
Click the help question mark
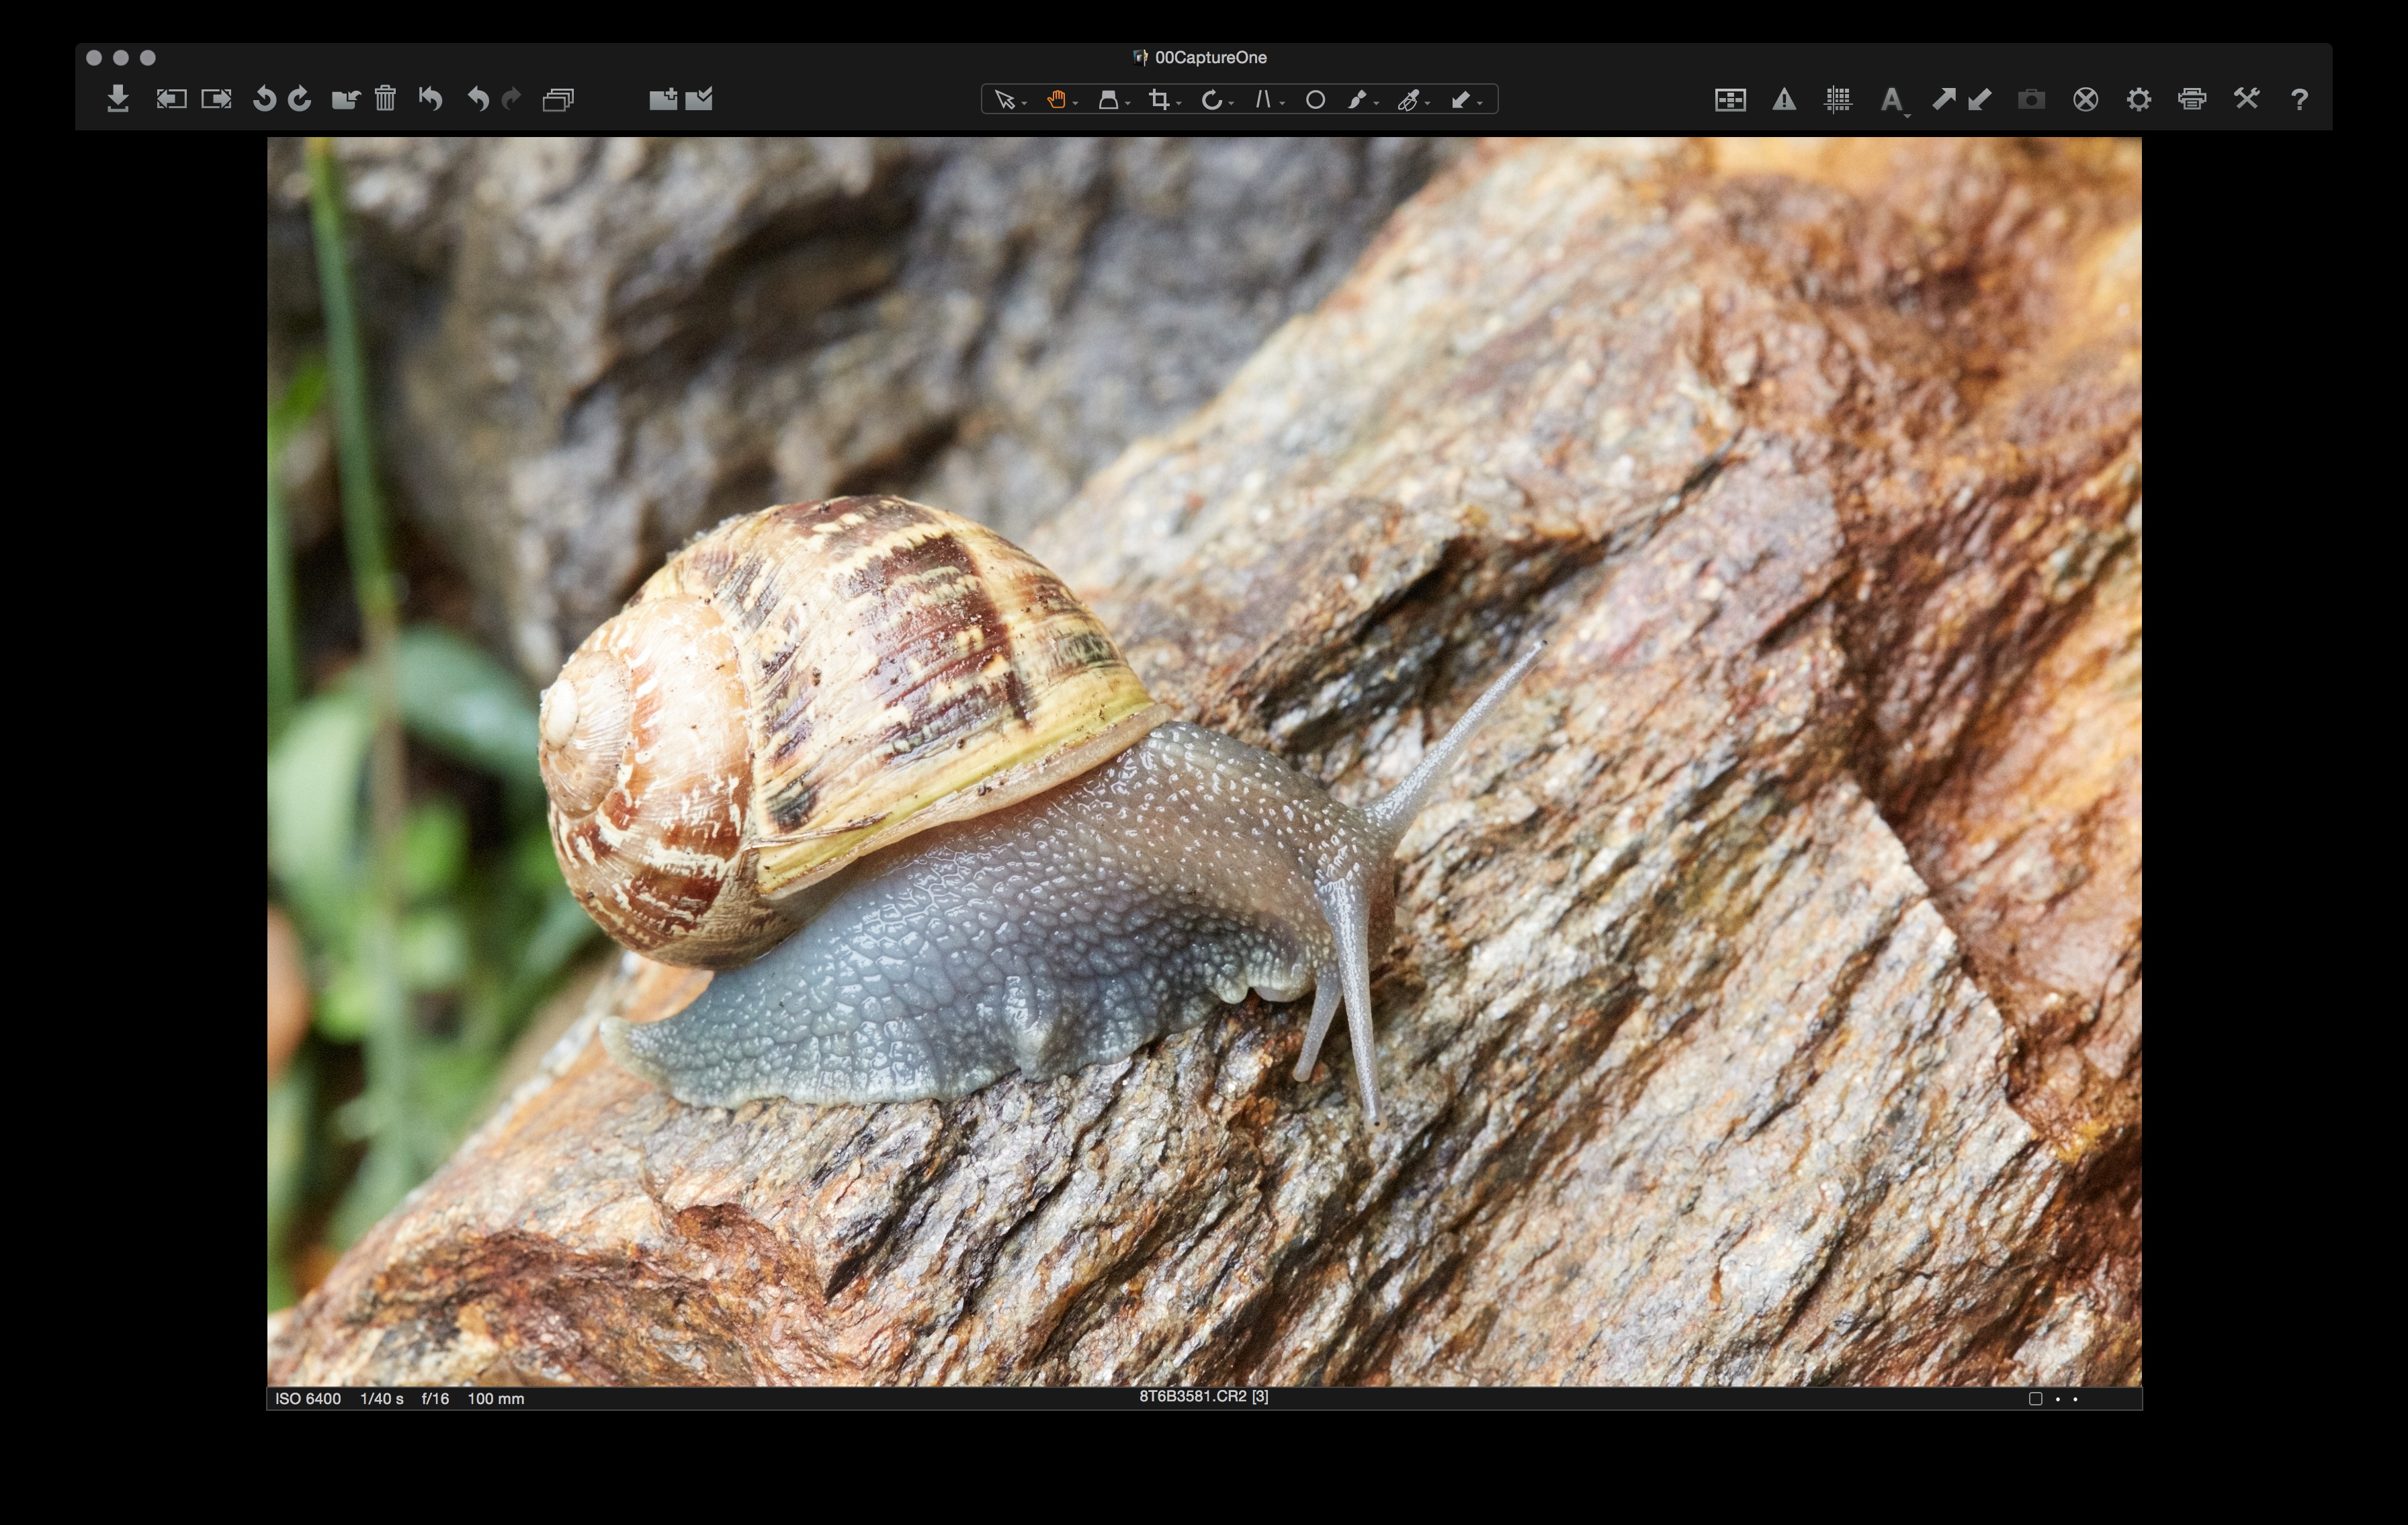click(x=2299, y=100)
